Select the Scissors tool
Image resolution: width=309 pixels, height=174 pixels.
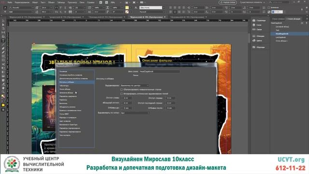point(3,64)
